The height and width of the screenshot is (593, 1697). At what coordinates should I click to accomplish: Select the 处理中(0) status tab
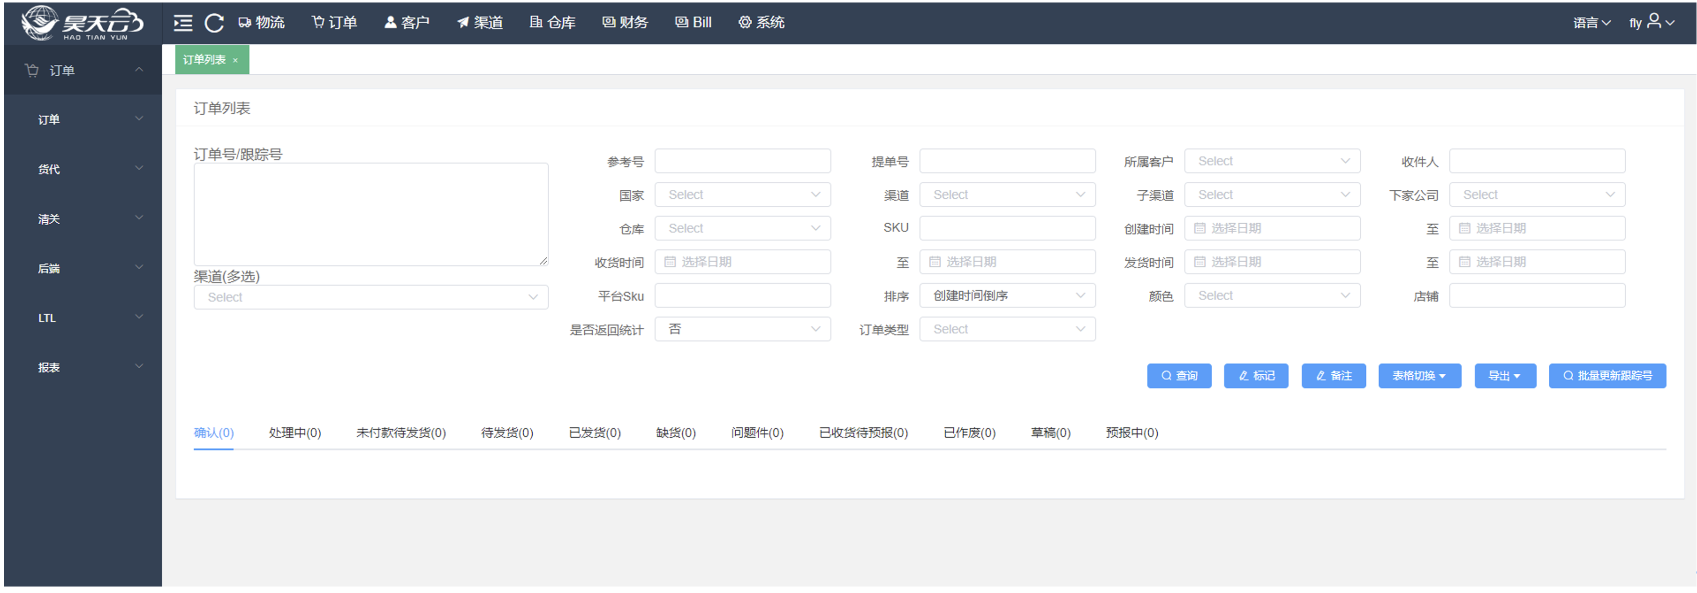click(x=294, y=433)
